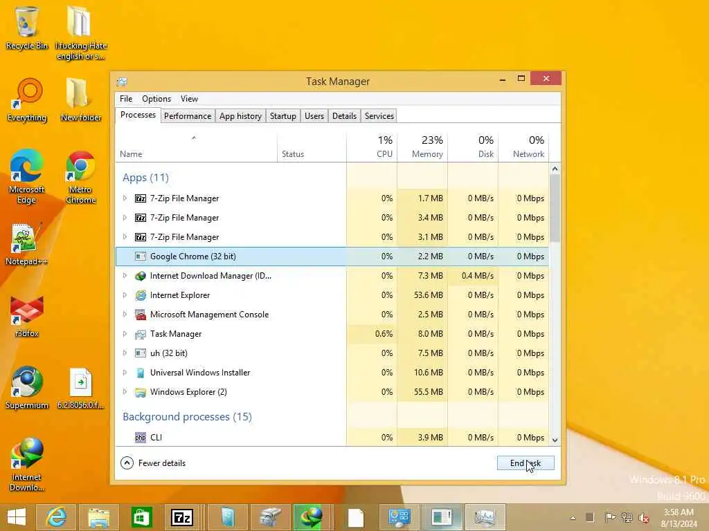
Task: Open the Everything search shortcut icon
Action: (x=27, y=100)
